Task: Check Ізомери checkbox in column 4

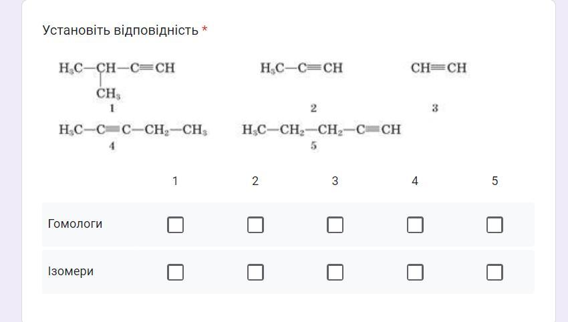Action: tap(415, 272)
